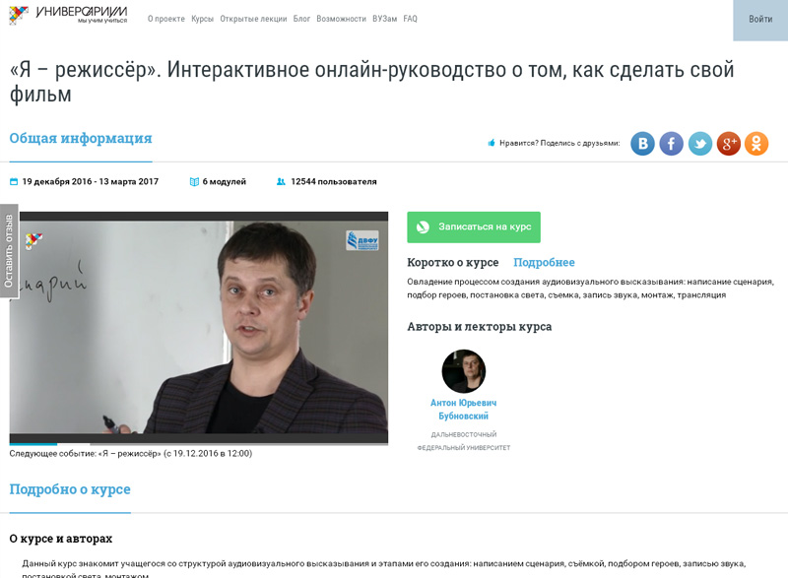Image resolution: width=788 pixels, height=578 pixels.
Task: Open the FAQ page
Action: [410, 19]
